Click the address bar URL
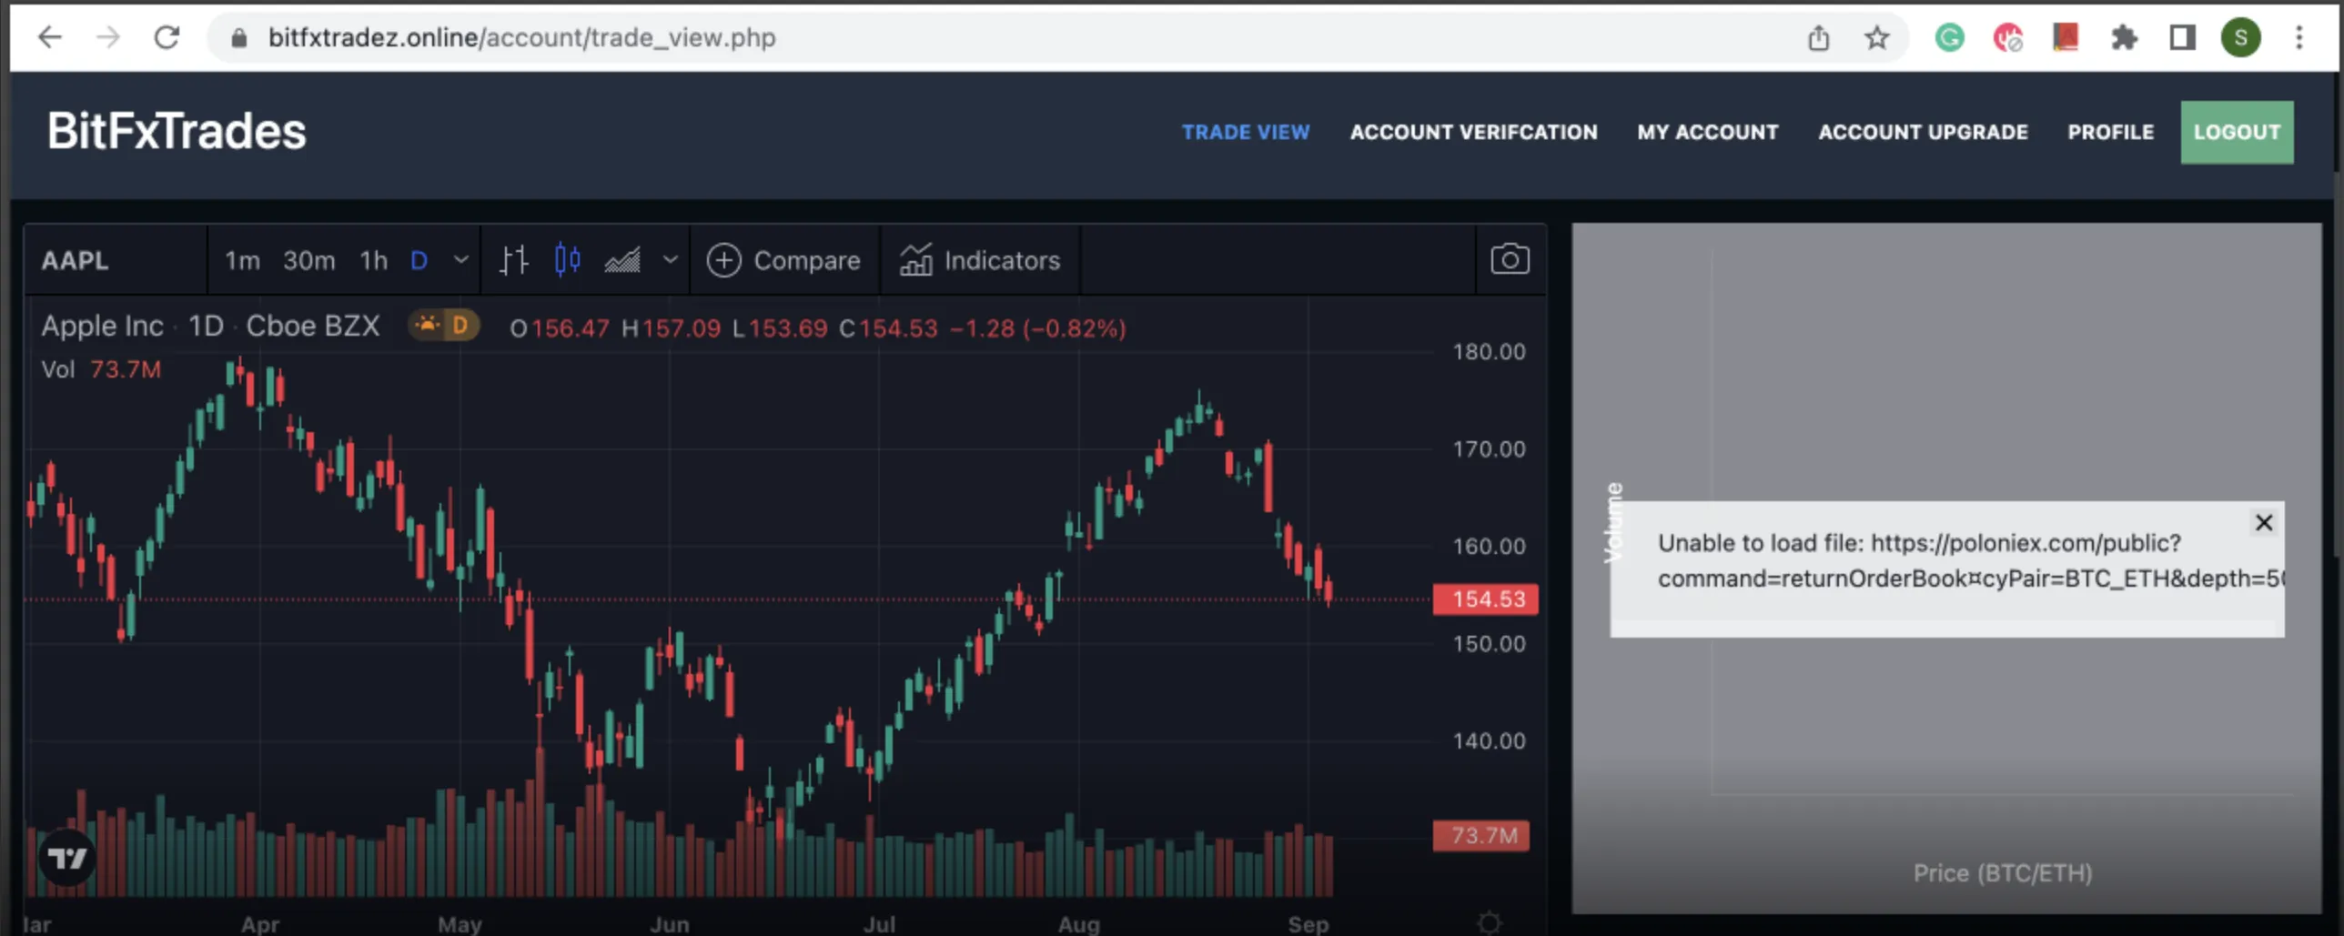The height and width of the screenshot is (936, 2344). [x=521, y=37]
